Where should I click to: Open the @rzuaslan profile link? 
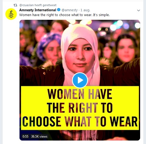tap(26, 5)
